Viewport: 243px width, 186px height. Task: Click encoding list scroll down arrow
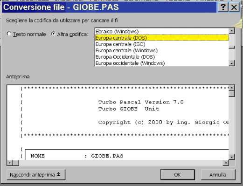[232, 63]
